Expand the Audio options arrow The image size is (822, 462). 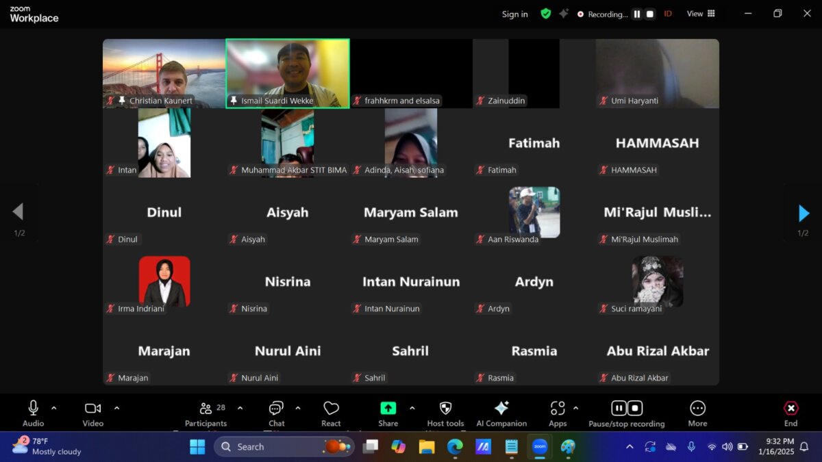pyautogui.click(x=54, y=408)
